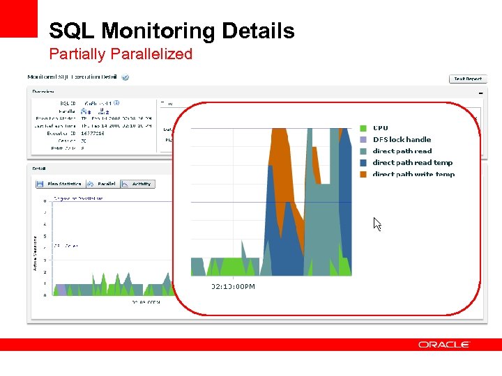The image size is (502, 376).
Task: Click the orange direct path write temp swatch
Action: [363, 174]
